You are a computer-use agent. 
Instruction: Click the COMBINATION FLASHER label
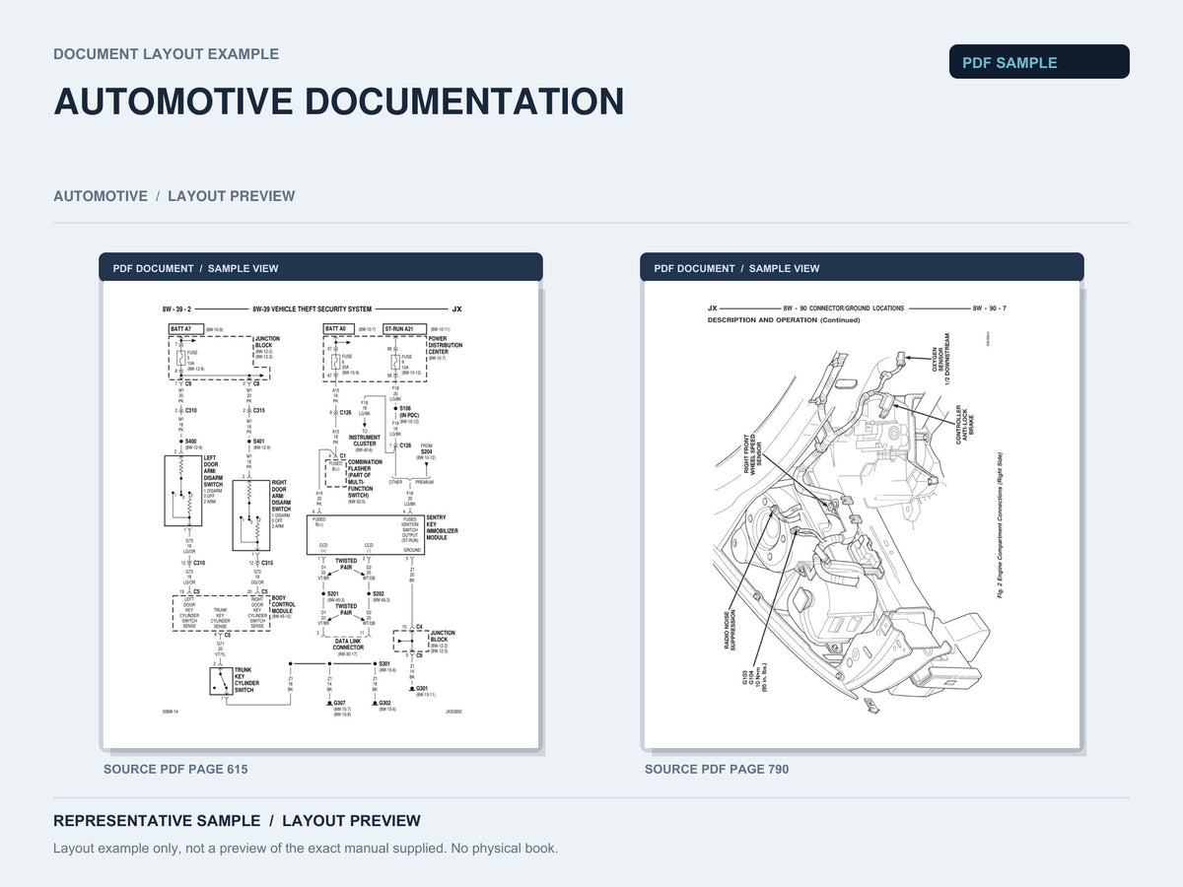click(x=365, y=479)
